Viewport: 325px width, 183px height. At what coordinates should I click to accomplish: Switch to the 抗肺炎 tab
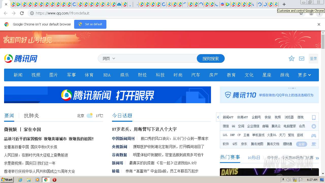[x=31, y=116]
